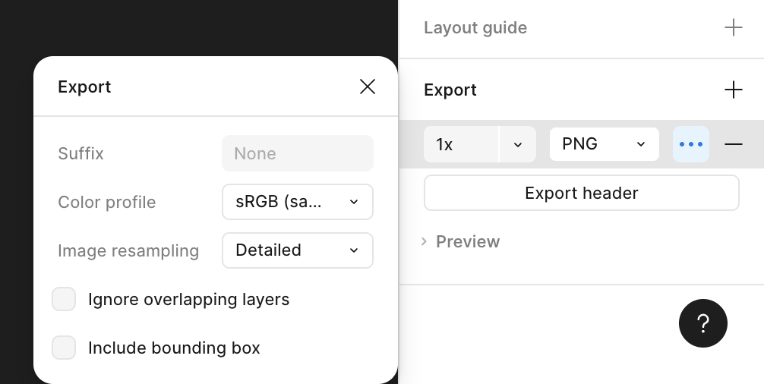
Task: Remove the PNG export setting with minus icon
Action: (x=733, y=144)
